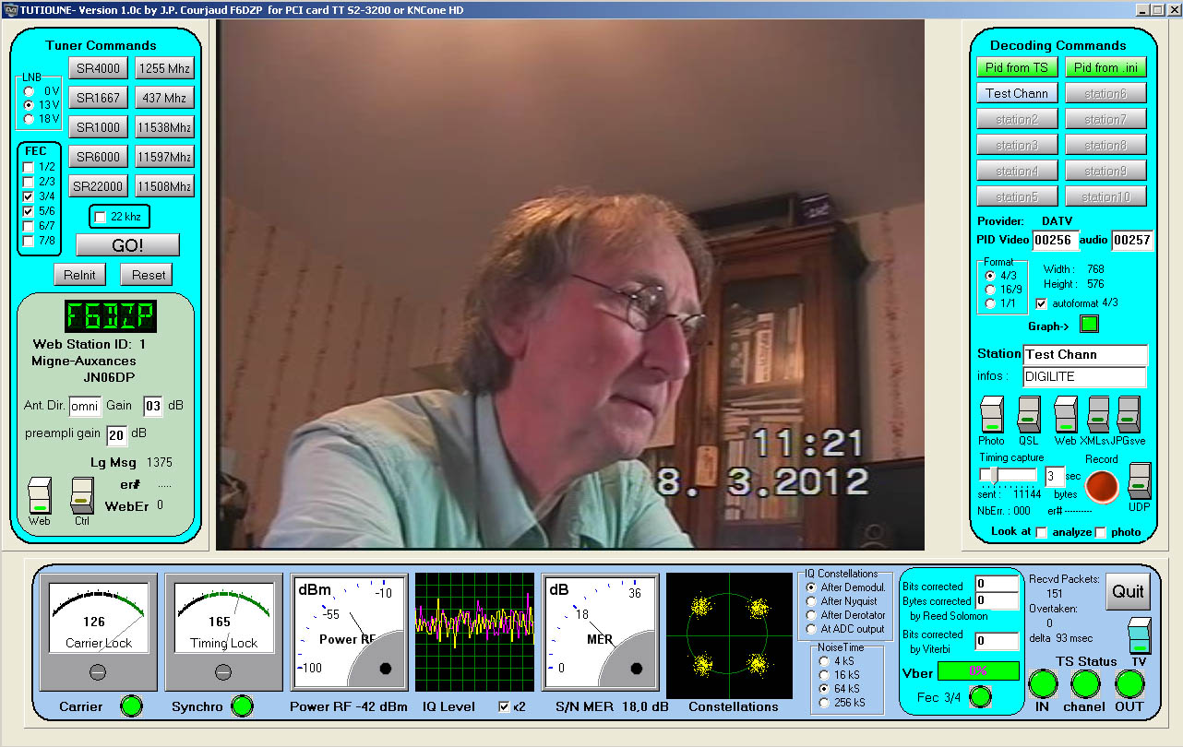This screenshot has width=1183, height=747.
Task: Click the Test Chann station button
Action: [1017, 93]
